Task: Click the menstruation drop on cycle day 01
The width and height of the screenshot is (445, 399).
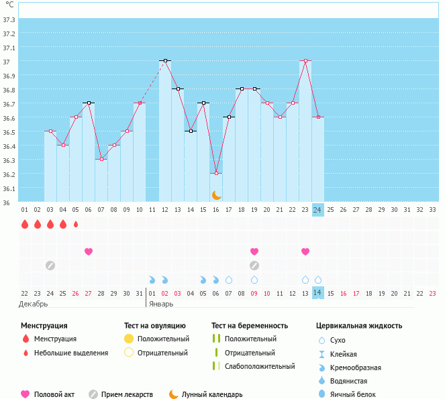Action: click(x=25, y=224)
